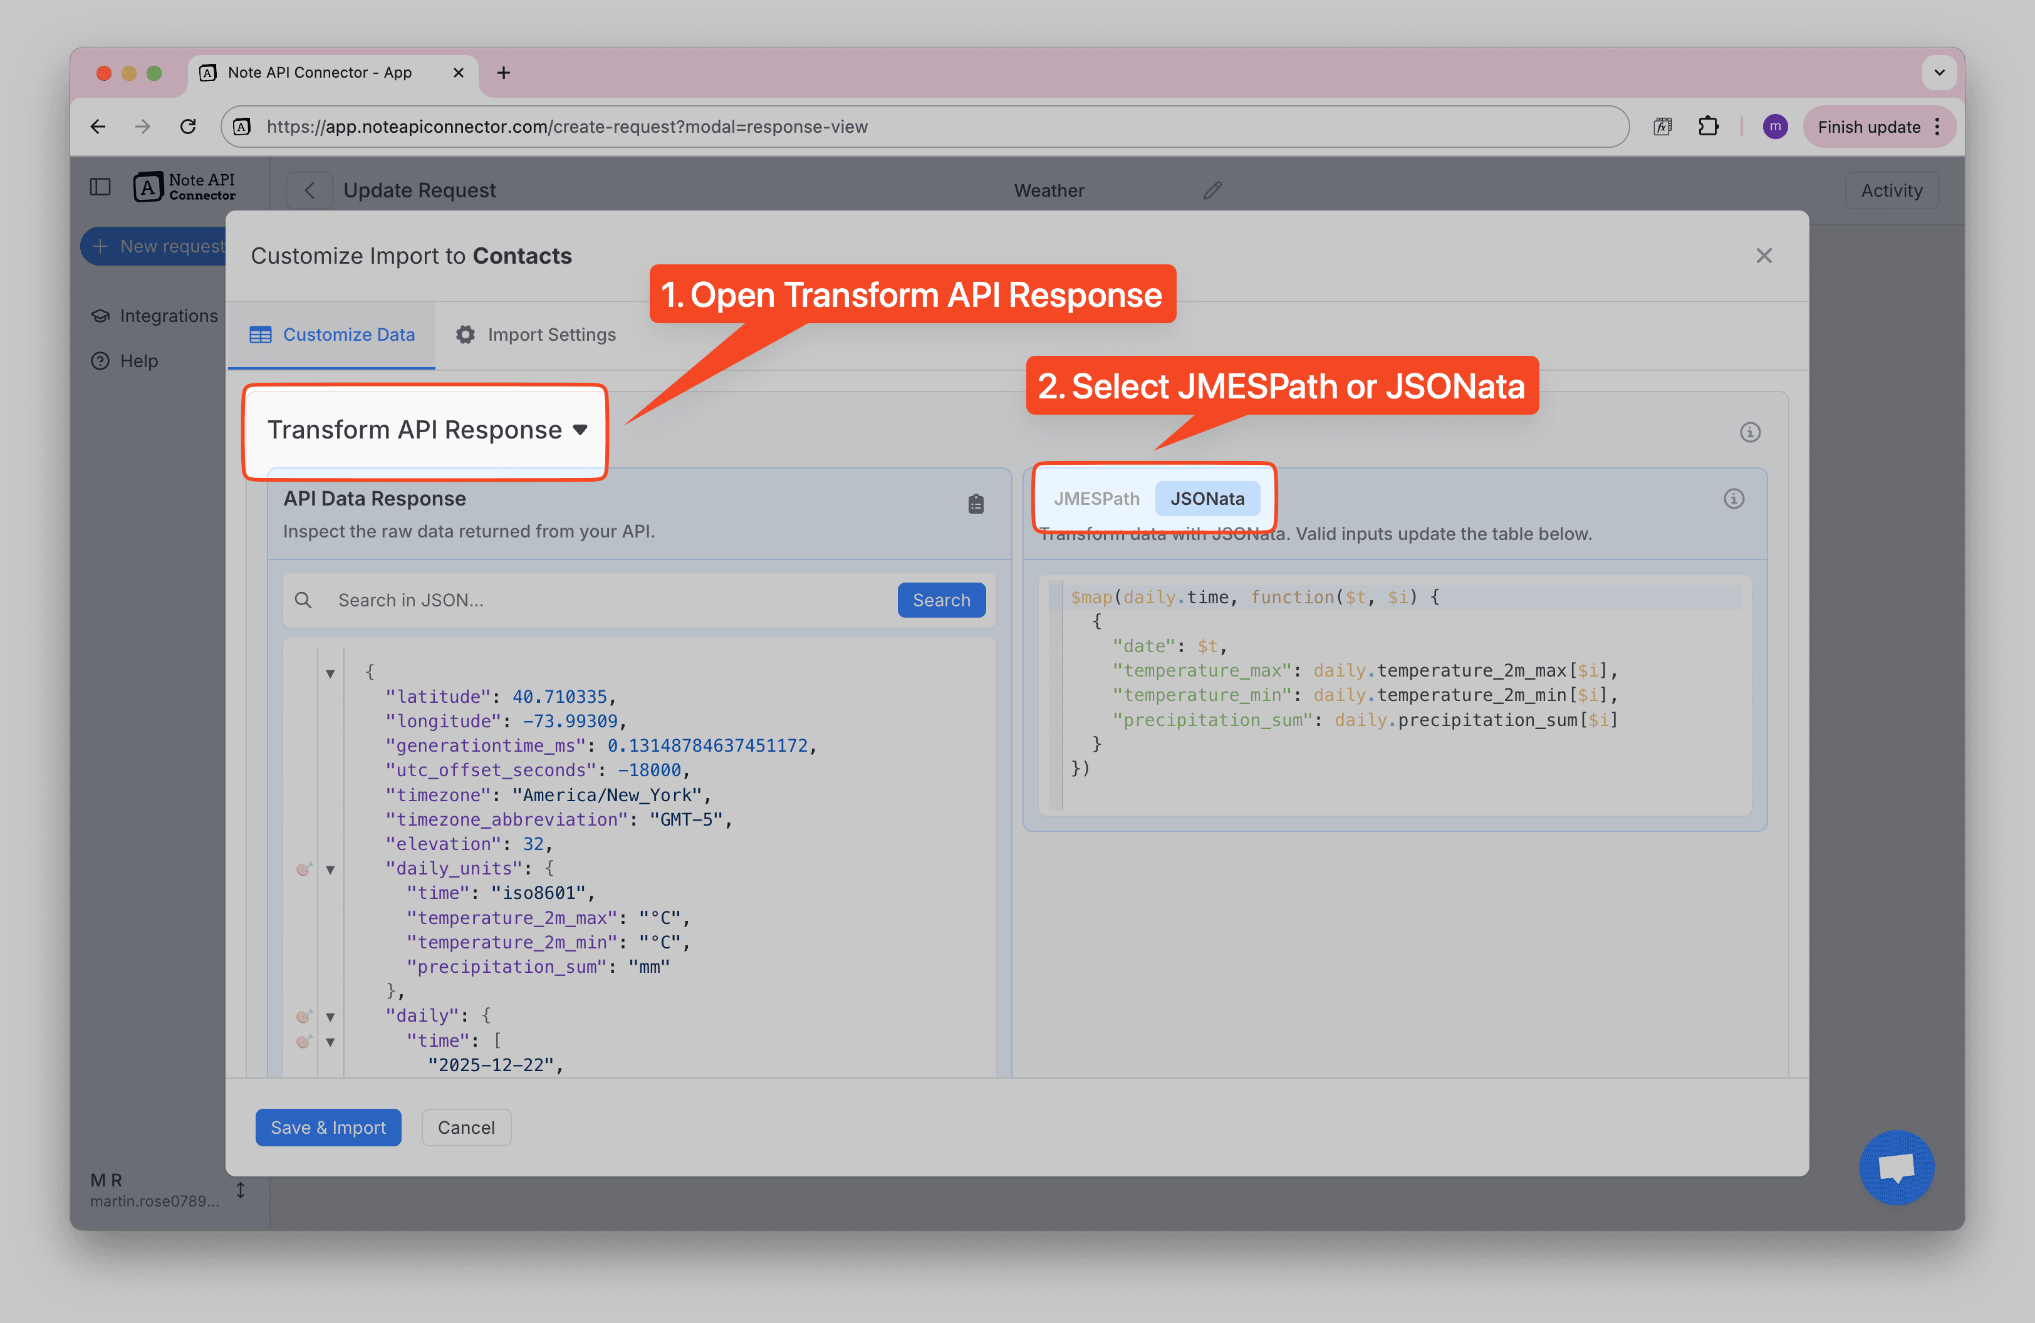The image size is (2035, 1323).
Task: Focus the Search in JSON field
Action: coord(598,601)
